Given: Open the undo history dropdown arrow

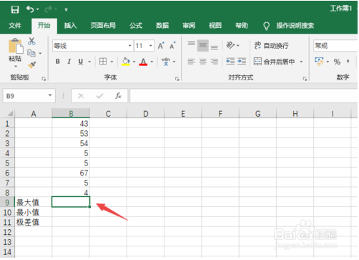Looking at the screenshot, I should [x=38, y=9].
